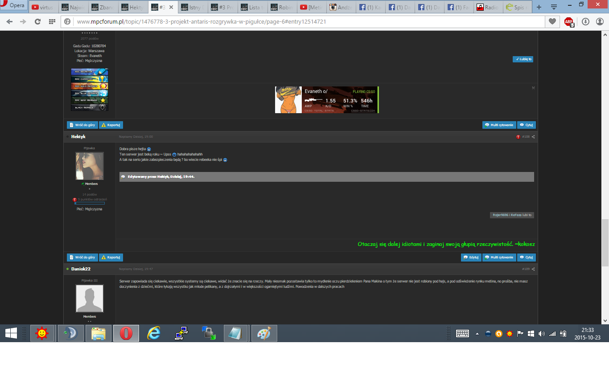Switch to the YouTube 'virtus' tab
This screenshot has height=368, width=609.
click(43, 7)
